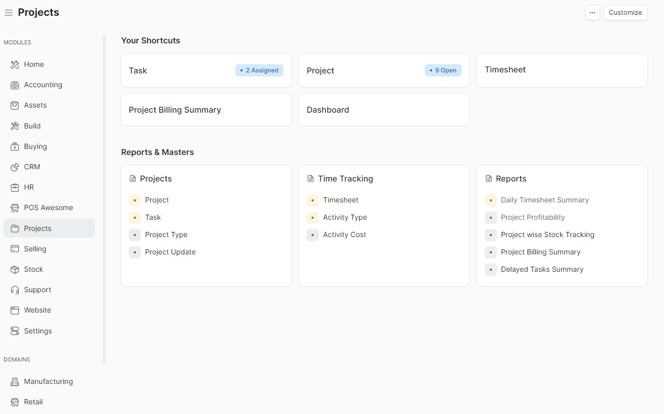The height and width of the screenshot is (414, 664).
Task: Select the Home module icon
Action: (14, 64)
